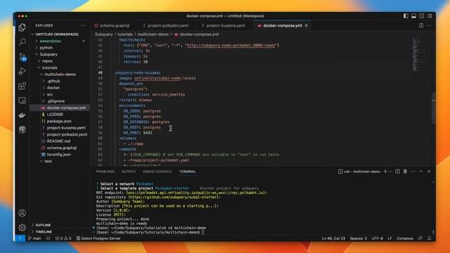
Task: Open the Search view in activity bar
Action: click(x=22, y=42)
